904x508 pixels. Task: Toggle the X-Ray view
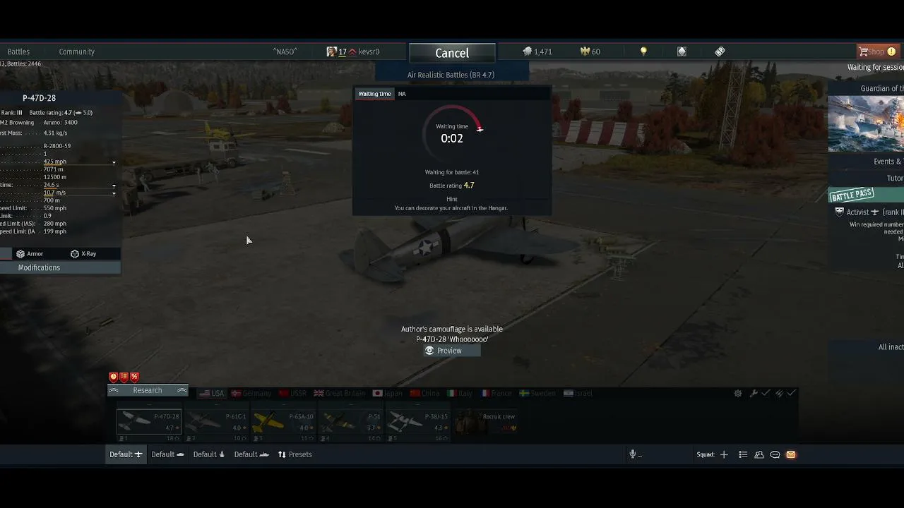pos(83,254)
